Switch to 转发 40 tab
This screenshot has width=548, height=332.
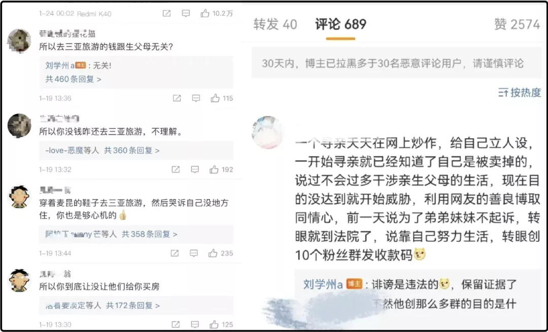click(x=275, y=24)
